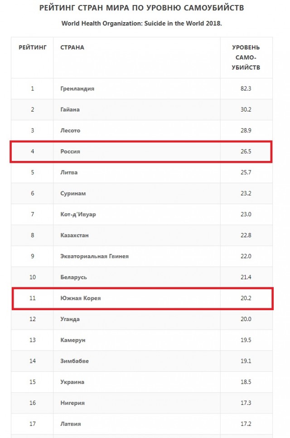Click the Беларусь country cell
The image size is (290, 438).
coord(74,277)
